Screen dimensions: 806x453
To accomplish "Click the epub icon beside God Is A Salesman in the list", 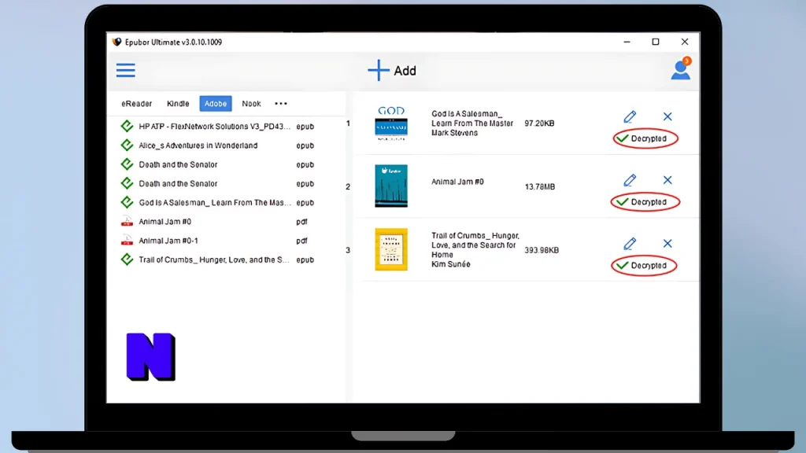I will tap(127, 202).
